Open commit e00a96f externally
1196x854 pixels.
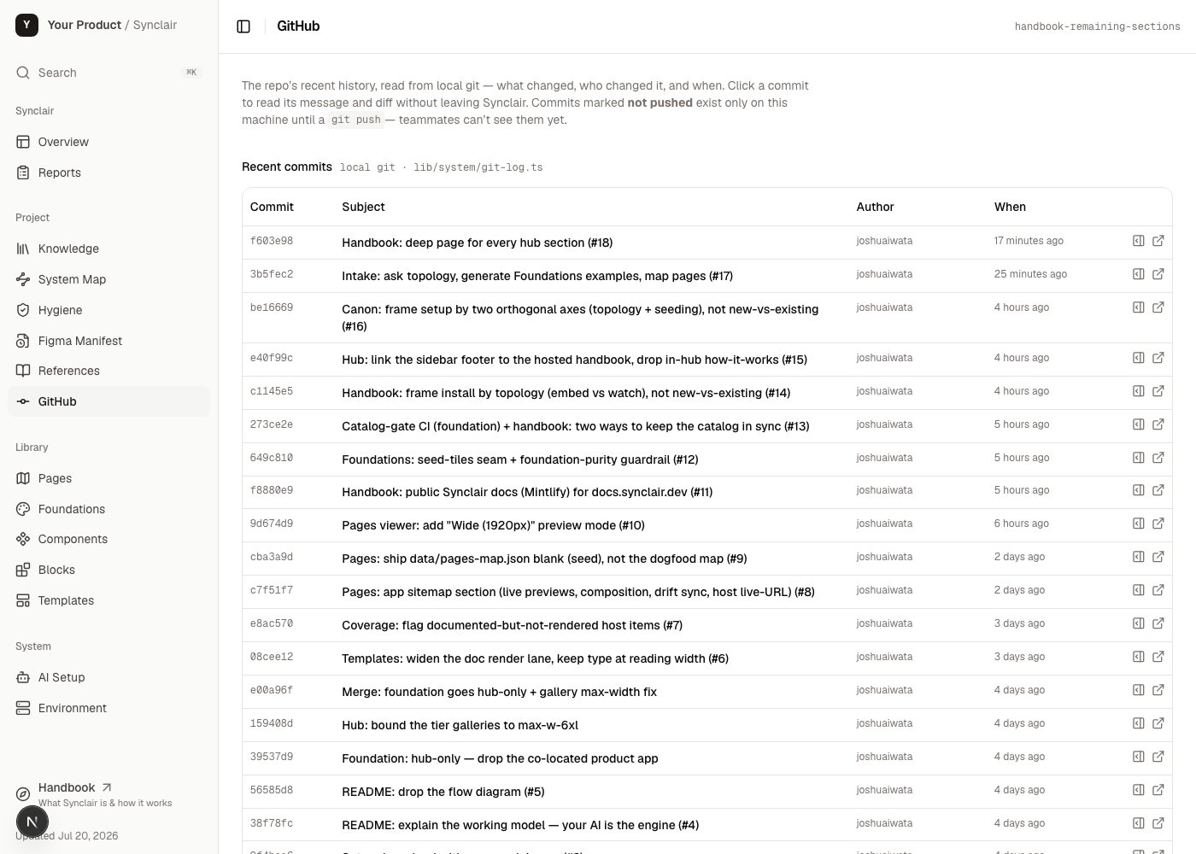tap(1158, 690)
